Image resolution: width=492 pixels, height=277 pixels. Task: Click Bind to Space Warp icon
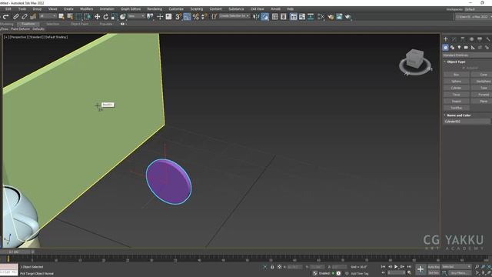(x=33, y=17)
